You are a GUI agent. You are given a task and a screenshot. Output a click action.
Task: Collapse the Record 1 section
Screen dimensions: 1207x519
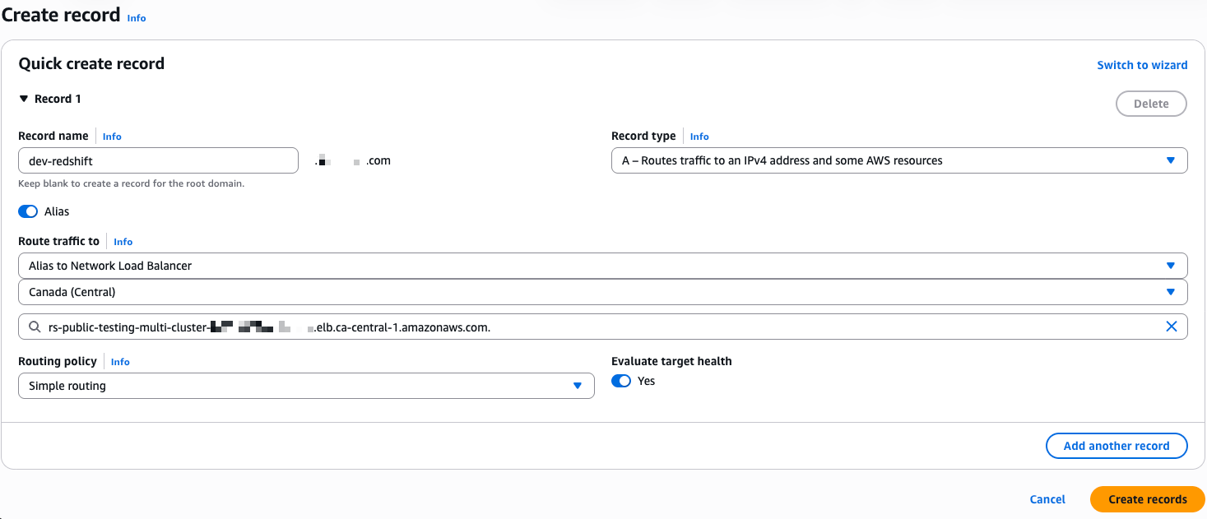click(24, 99)
